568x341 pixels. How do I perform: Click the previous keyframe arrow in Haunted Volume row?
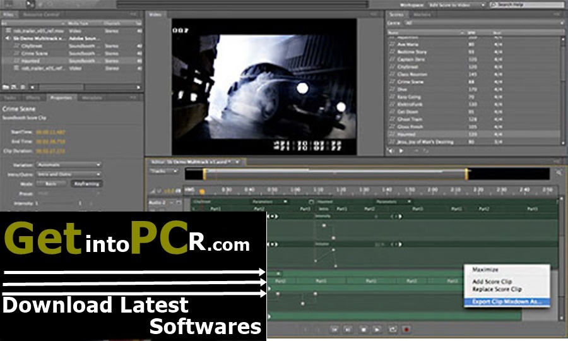tap(392, 244)
